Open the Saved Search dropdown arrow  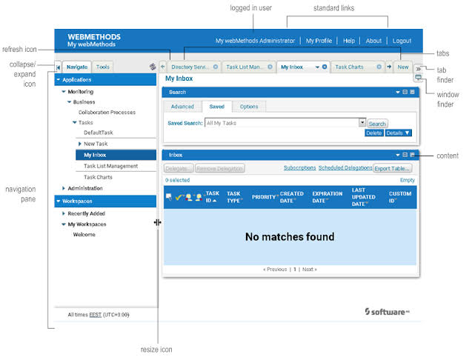pyautogui.click(x=362, y=122)
